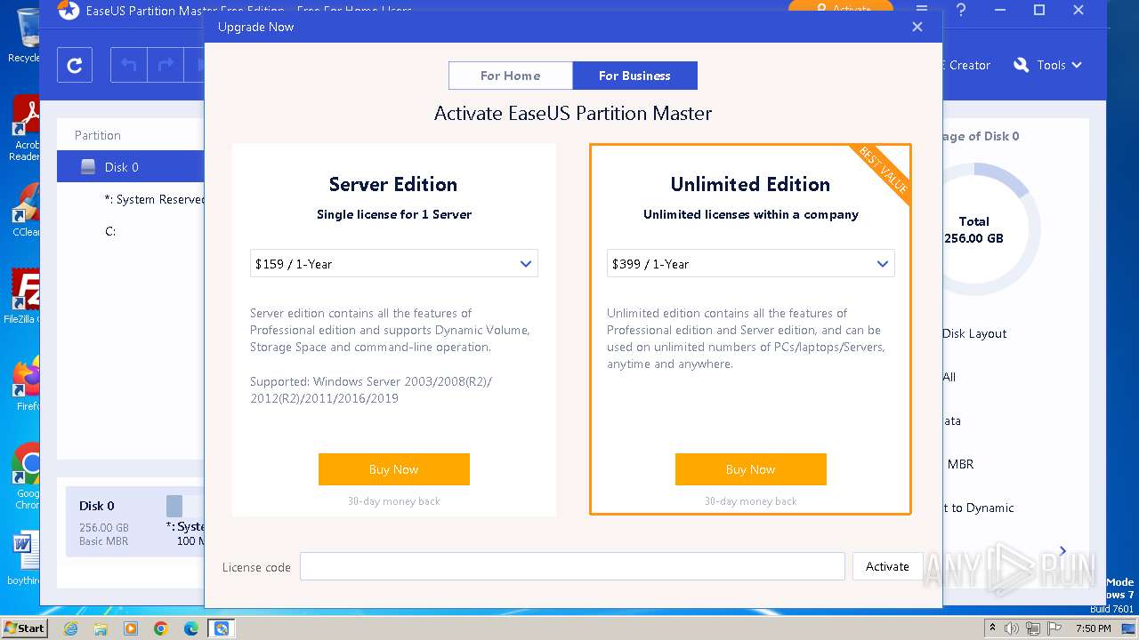
Task: Click 30-day money back under Unlimited Edition
Action: pos(751,501)
